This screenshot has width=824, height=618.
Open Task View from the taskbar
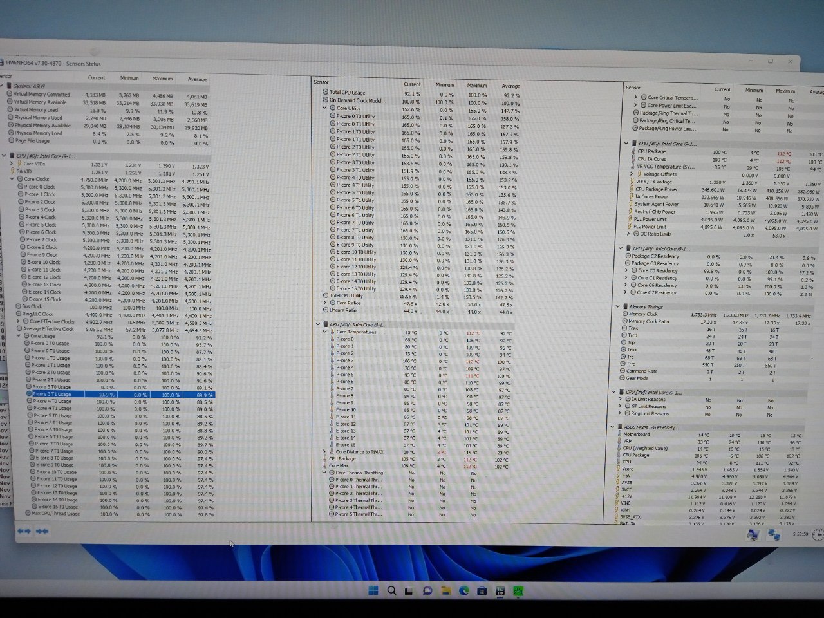pyautogui.click(x=408, y=590)
